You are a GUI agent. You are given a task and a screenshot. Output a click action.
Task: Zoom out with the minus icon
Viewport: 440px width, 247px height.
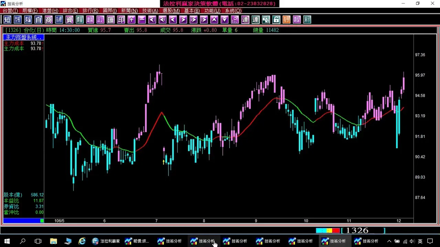pos(142,20)
